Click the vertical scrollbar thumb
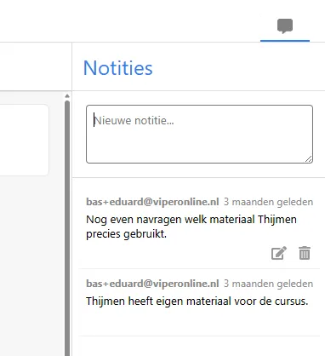The image size is (325, 356). point(67,227)
